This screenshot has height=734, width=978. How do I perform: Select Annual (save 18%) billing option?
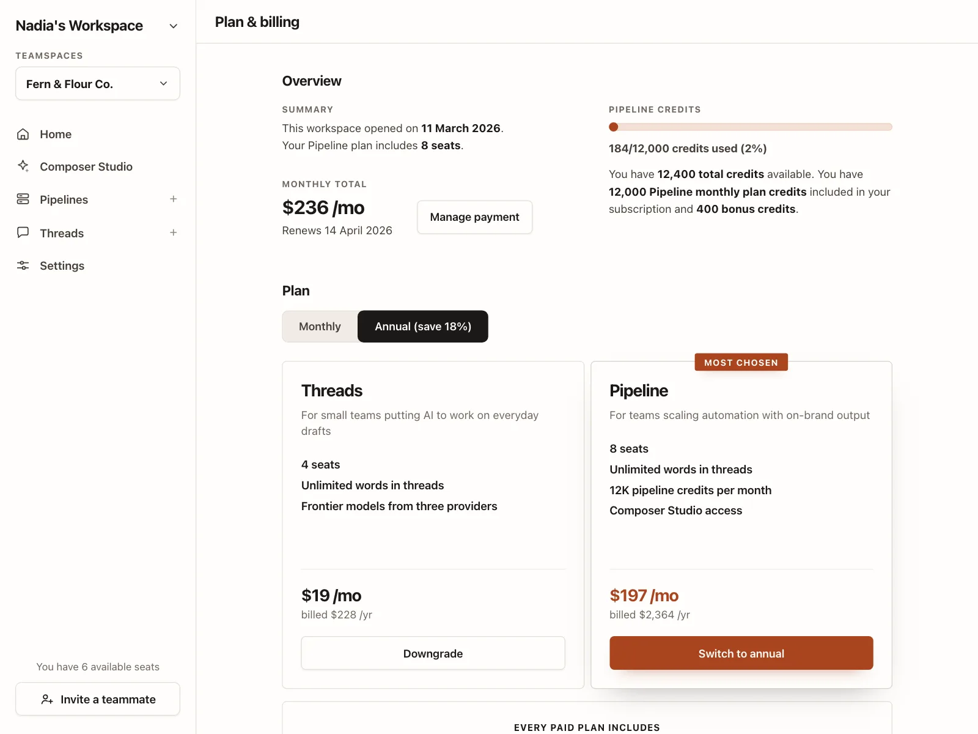point(423,327)
